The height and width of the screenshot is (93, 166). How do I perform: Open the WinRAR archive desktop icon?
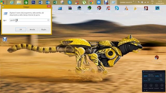pos(70,9)
